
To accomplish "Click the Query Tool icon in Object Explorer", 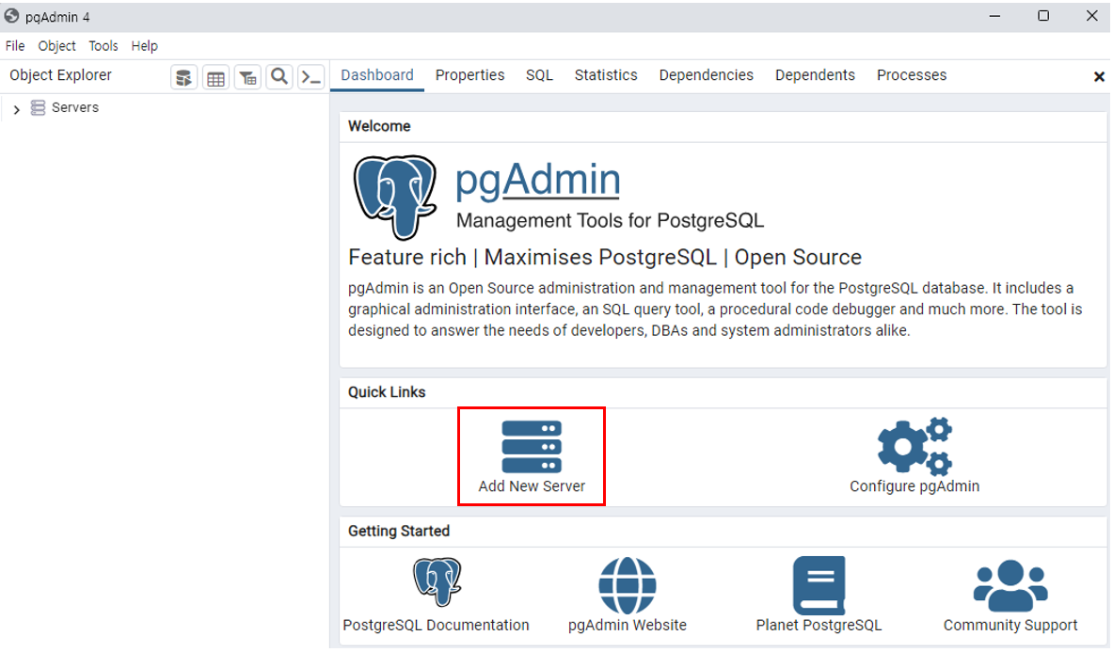I will [183, 77].
